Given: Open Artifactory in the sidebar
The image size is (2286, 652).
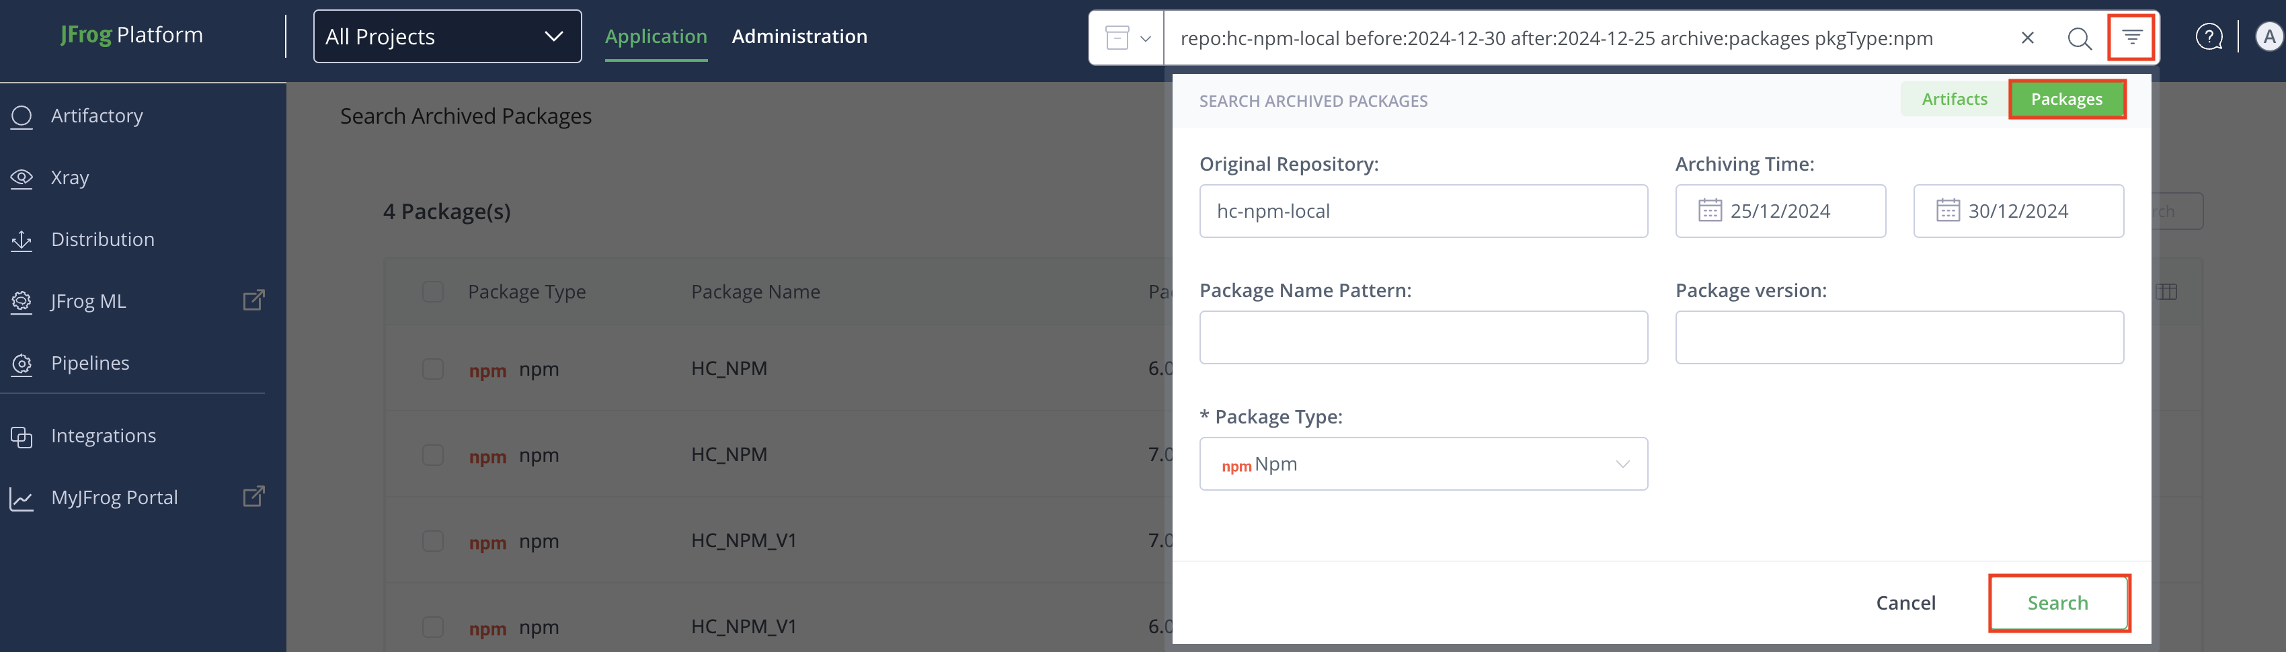Looking at the screenshot, I should pos(97,116).
